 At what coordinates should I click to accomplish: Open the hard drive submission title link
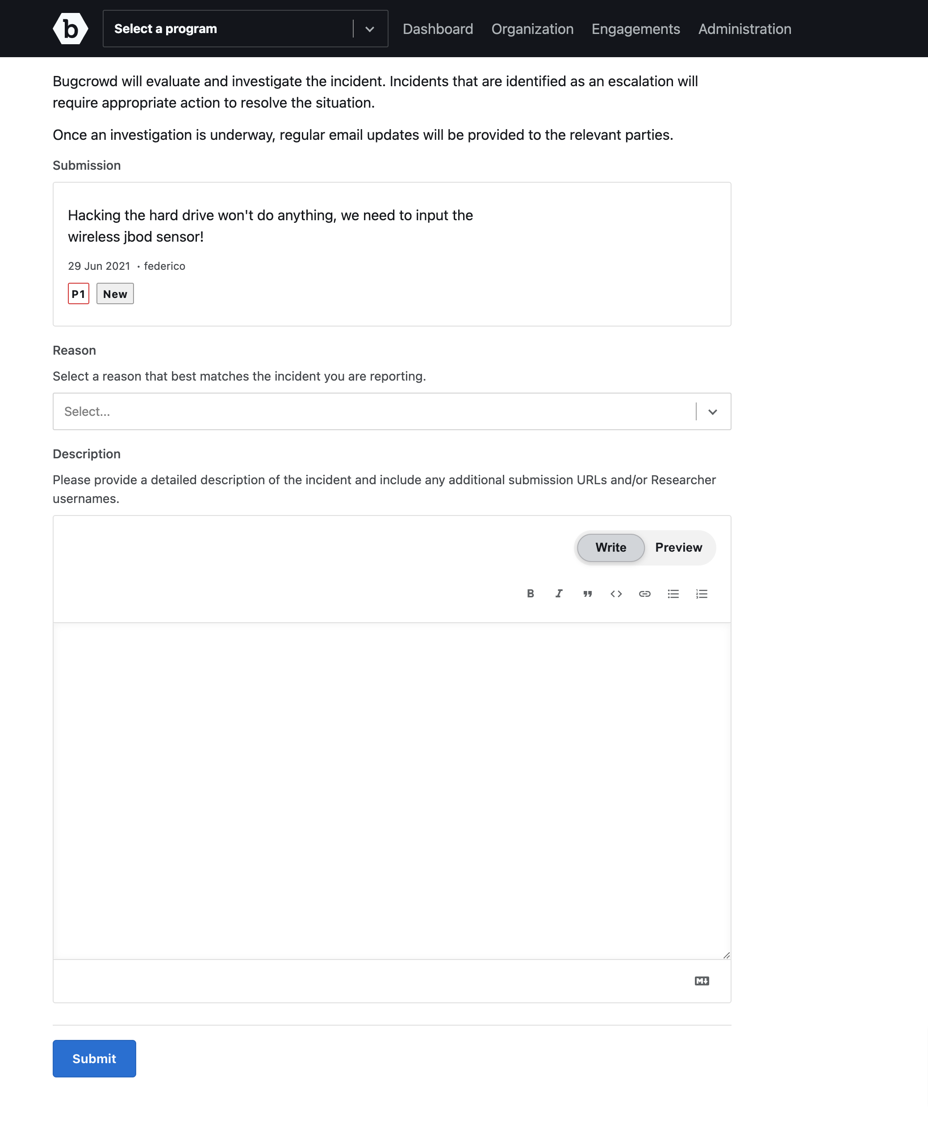[271, 226]
